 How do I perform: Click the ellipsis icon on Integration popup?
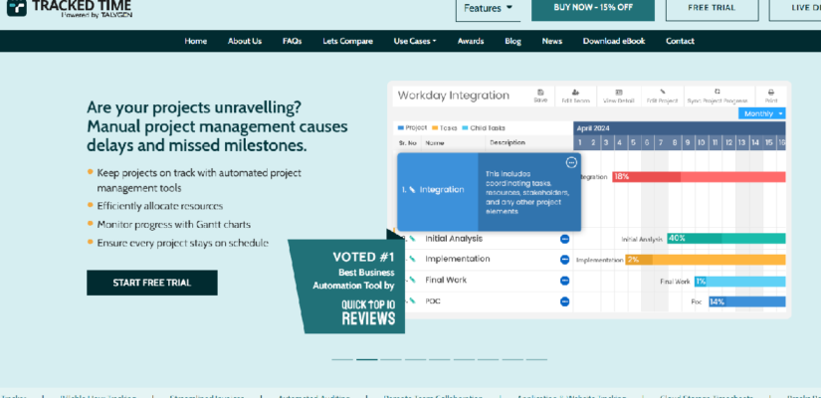click(x=571, y=162)
